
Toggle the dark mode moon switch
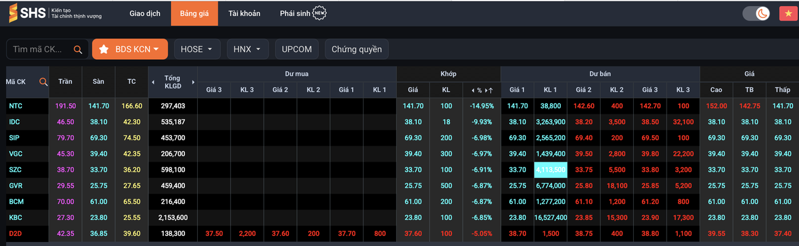[x=756, y=13]
